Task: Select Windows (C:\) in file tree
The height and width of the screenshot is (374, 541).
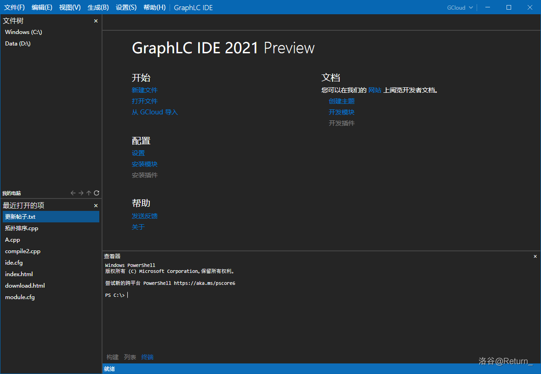Action: click(51, 32)
